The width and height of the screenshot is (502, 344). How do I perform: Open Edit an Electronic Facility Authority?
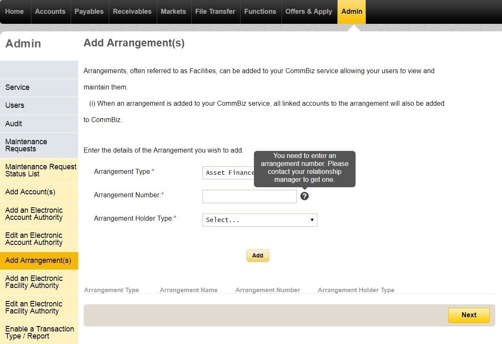(39, 308)
